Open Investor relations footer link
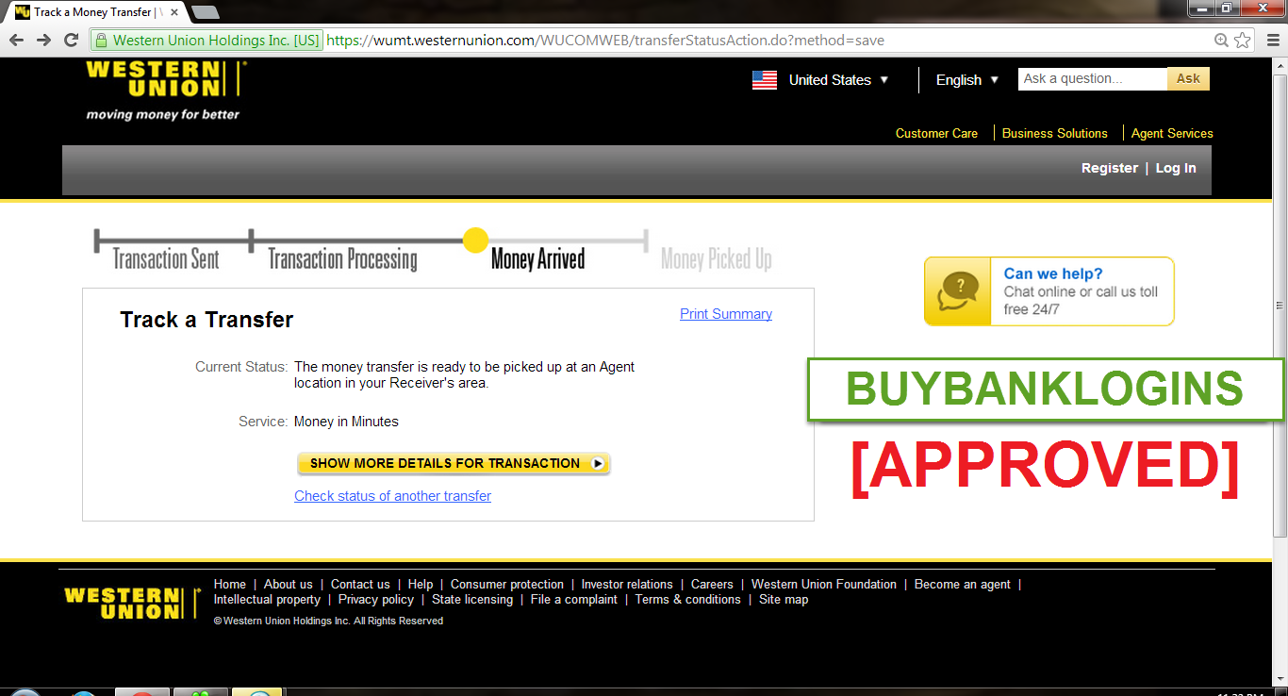Screen dimensions: 1288x696 pyautogui.click(x=627, y=584)
